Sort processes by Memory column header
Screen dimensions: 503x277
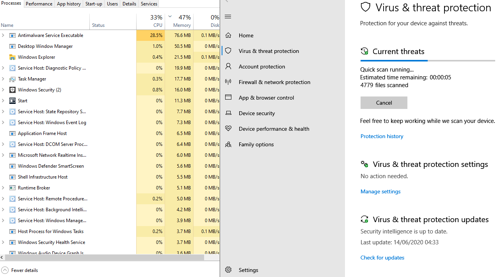tap(181, 25)
